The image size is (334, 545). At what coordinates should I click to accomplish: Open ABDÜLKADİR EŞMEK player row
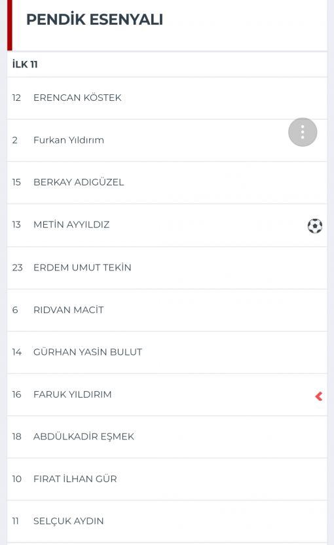click(x=167, y=437)
